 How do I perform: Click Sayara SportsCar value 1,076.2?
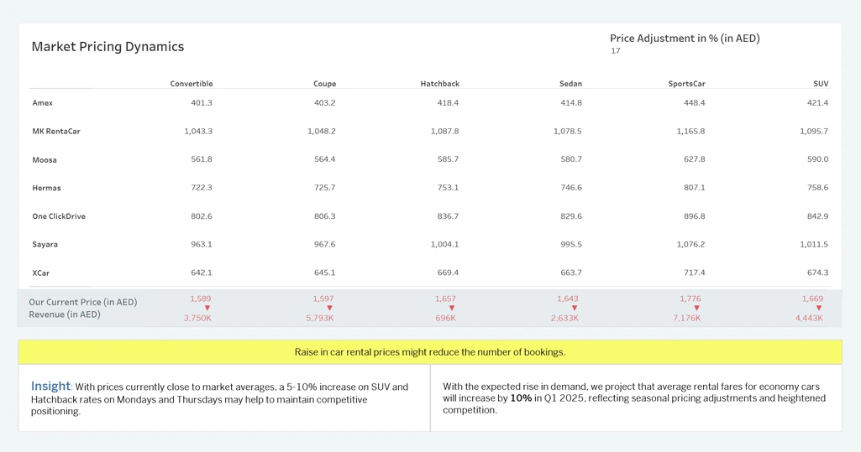pyautogui.click(x=690, y=244)
